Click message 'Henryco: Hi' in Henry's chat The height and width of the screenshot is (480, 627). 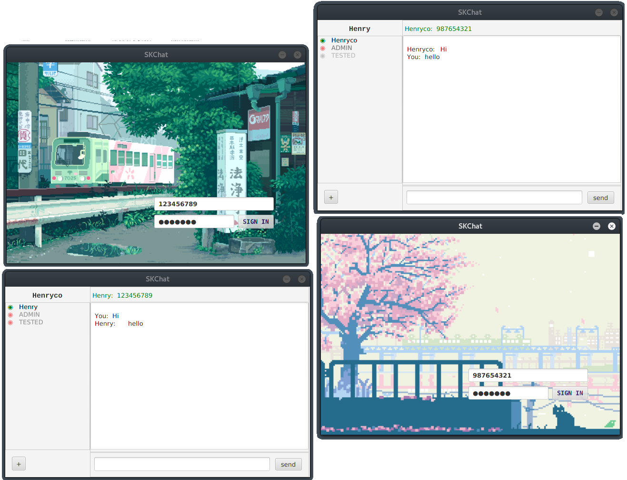(427, 49)
